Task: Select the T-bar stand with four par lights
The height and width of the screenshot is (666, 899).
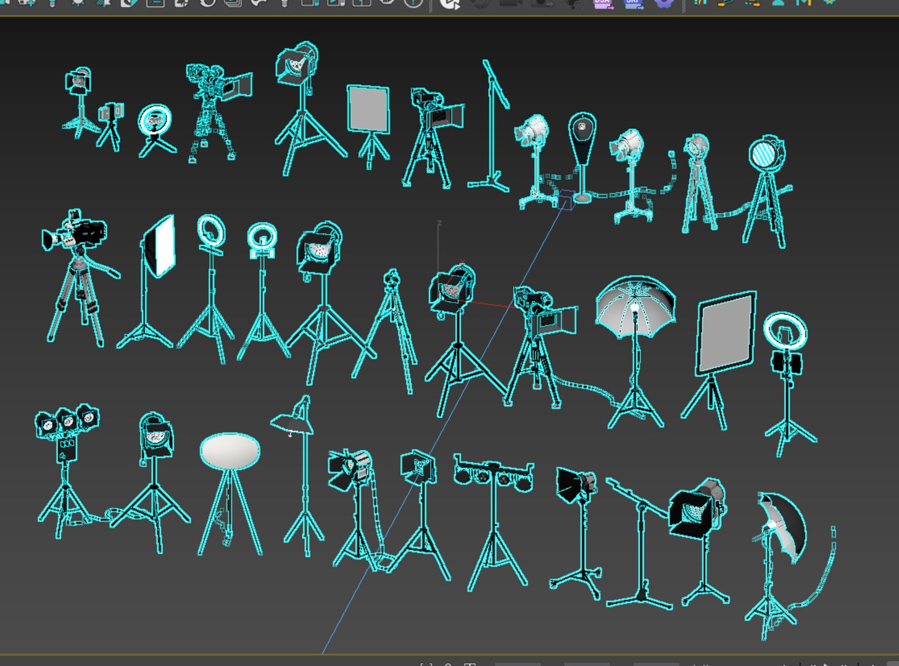Action: [x=494, y=522]
